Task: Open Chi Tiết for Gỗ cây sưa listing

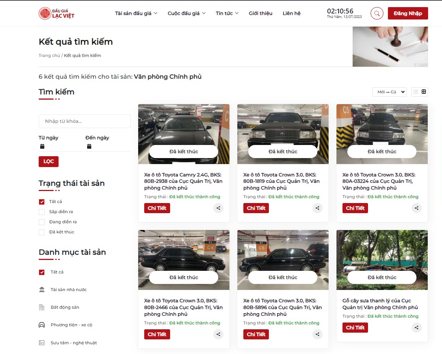Action: tap(355, 327)
